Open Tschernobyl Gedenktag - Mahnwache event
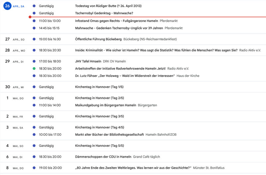Image resolution: width=266 pixels, height=175 pixels. [104, 13]
